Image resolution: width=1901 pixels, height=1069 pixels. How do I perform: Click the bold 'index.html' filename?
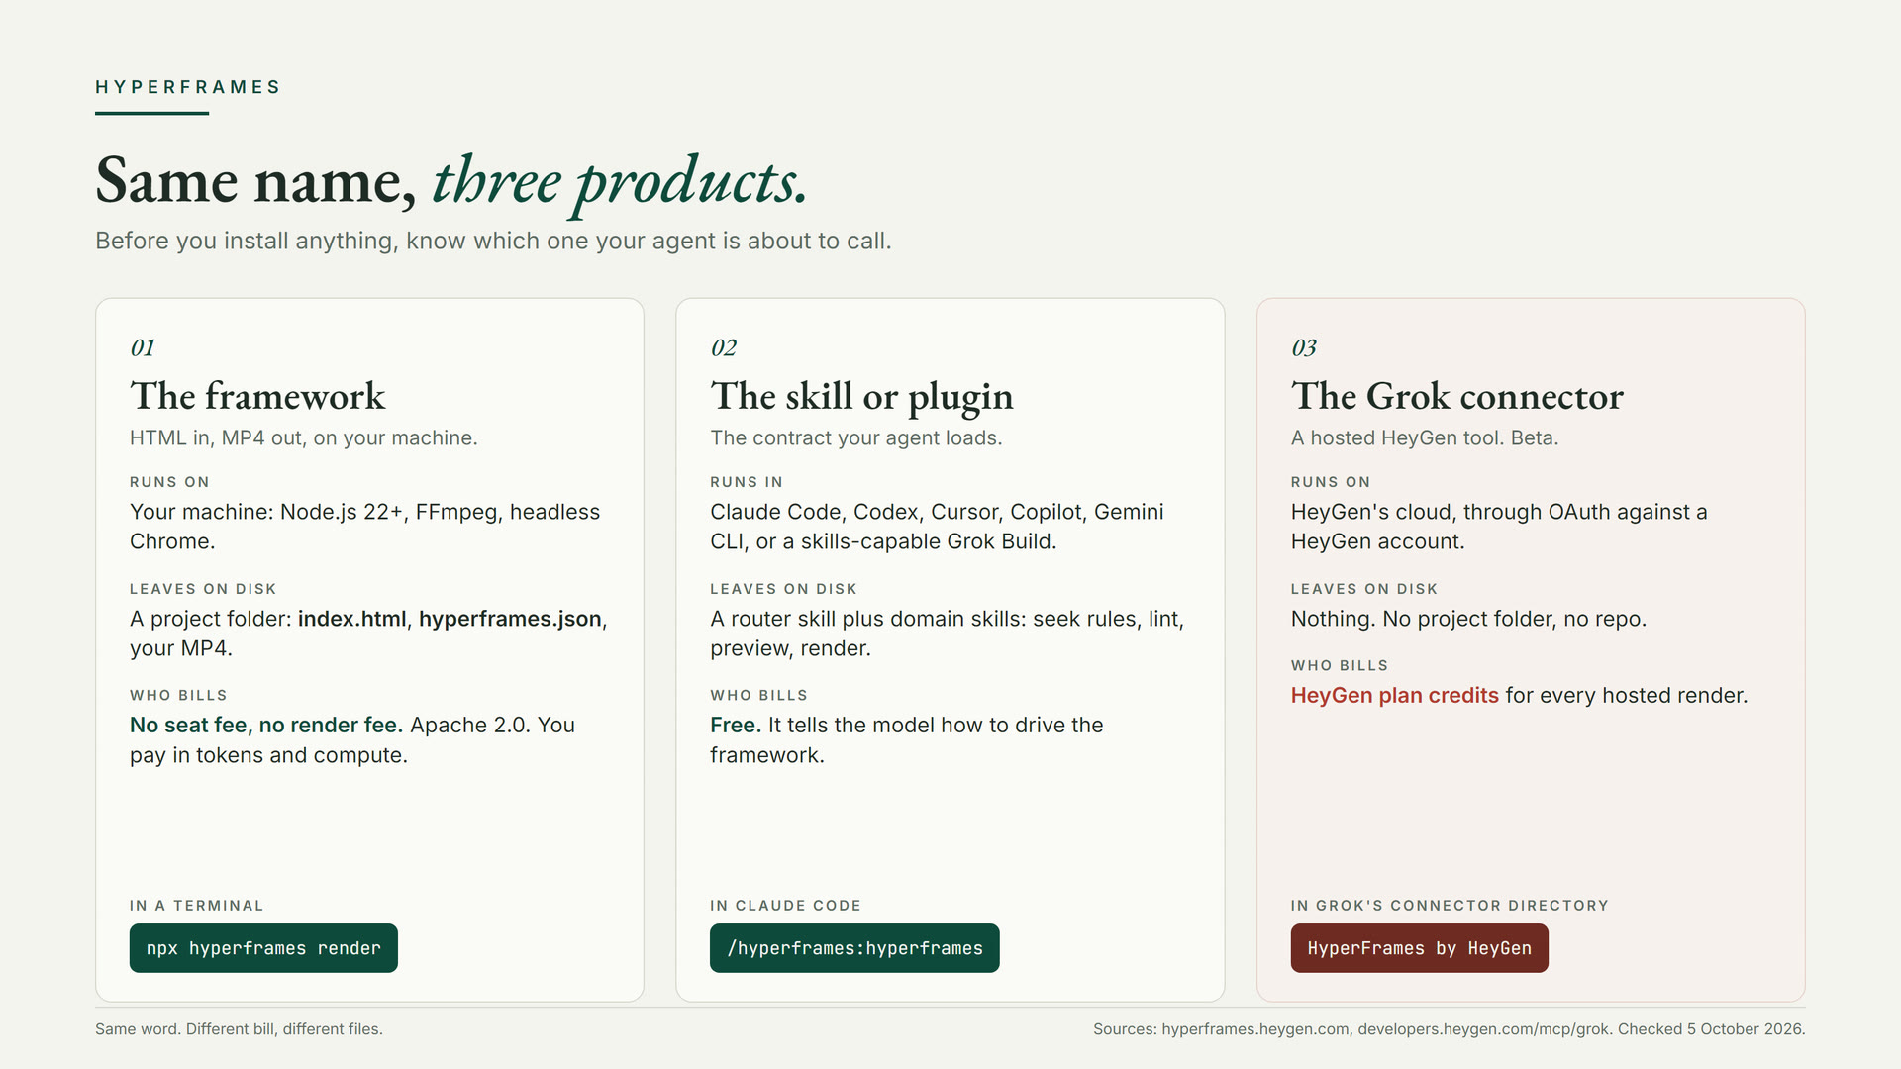pyautogui.click(x=351, y=619)
